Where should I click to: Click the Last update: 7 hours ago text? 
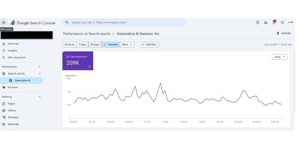coord(278,44)
